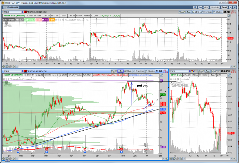Screen dimensions: 239x163
Task: Click the wrench icon in daily chart toolbar
Action: point(116,71)
